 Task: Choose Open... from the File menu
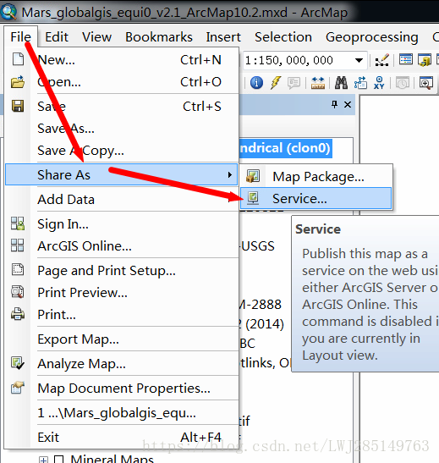click(x=122, y=82)
